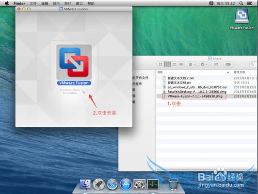Open the Trash in the Dock

click(x=173, y=184)
